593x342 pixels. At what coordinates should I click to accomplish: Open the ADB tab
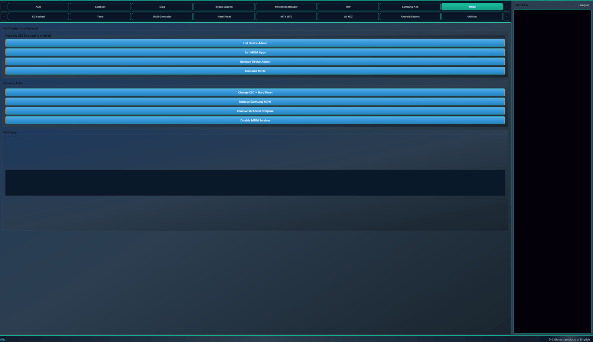[38, 7]
